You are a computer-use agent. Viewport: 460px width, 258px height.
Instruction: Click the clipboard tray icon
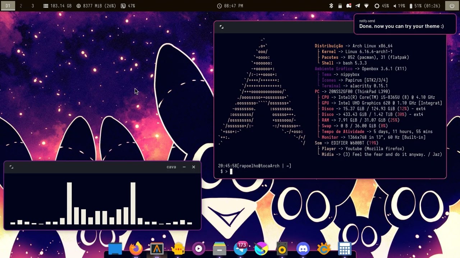pyautogui.click(x=340, y=6)
